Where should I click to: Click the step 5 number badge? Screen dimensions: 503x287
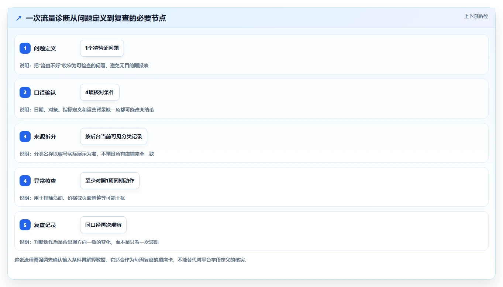(x=25, y=225)
